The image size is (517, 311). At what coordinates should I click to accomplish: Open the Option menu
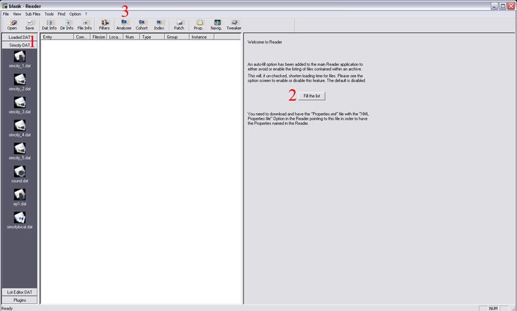click(75, 14)
